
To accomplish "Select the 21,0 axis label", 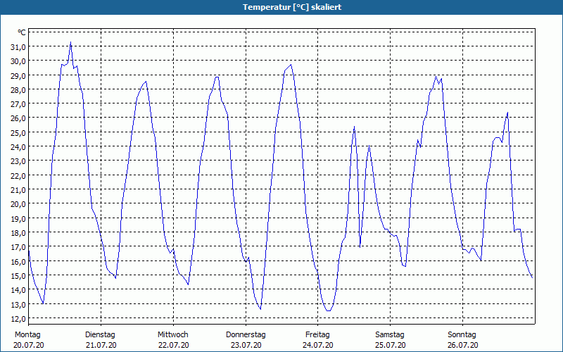I will click(x=19, y=189).
